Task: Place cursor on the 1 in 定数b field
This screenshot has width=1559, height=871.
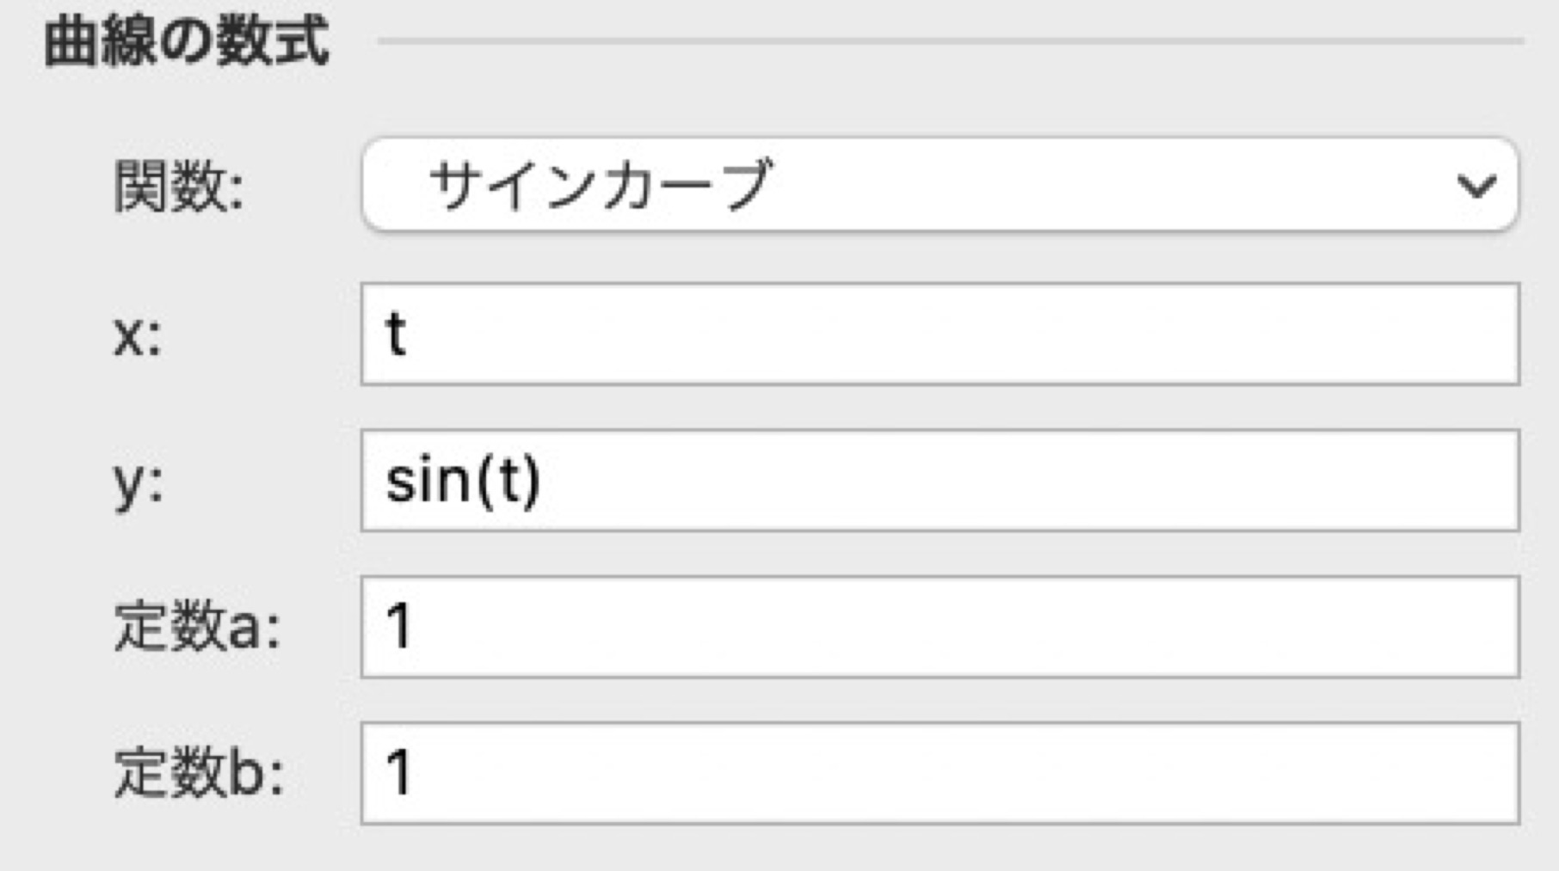Action: (399, 773)
